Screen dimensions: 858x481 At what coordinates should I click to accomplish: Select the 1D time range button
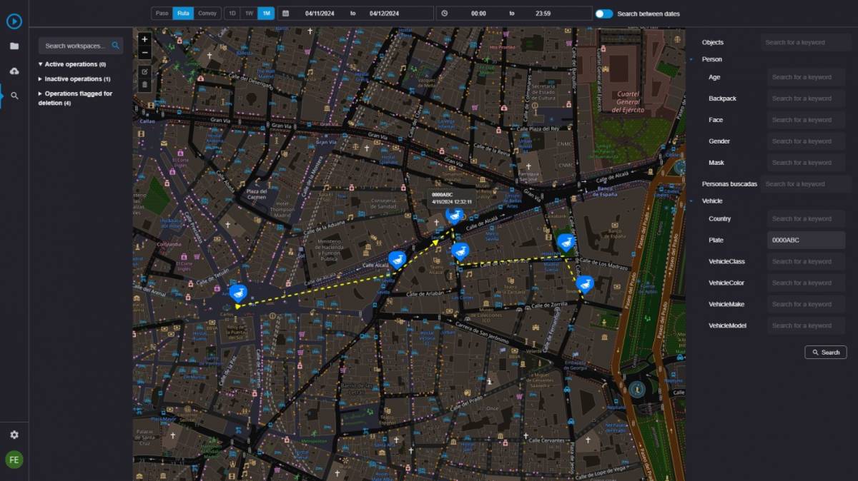click(x=232, y=13)
